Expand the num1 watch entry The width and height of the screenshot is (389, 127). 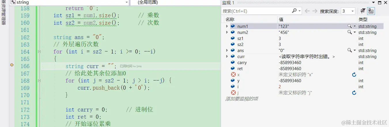(227, 26)
